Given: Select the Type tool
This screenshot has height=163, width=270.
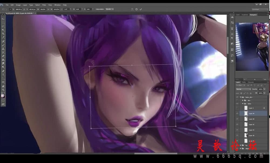Looking at the screenshot, I should [x=3, y=75].
